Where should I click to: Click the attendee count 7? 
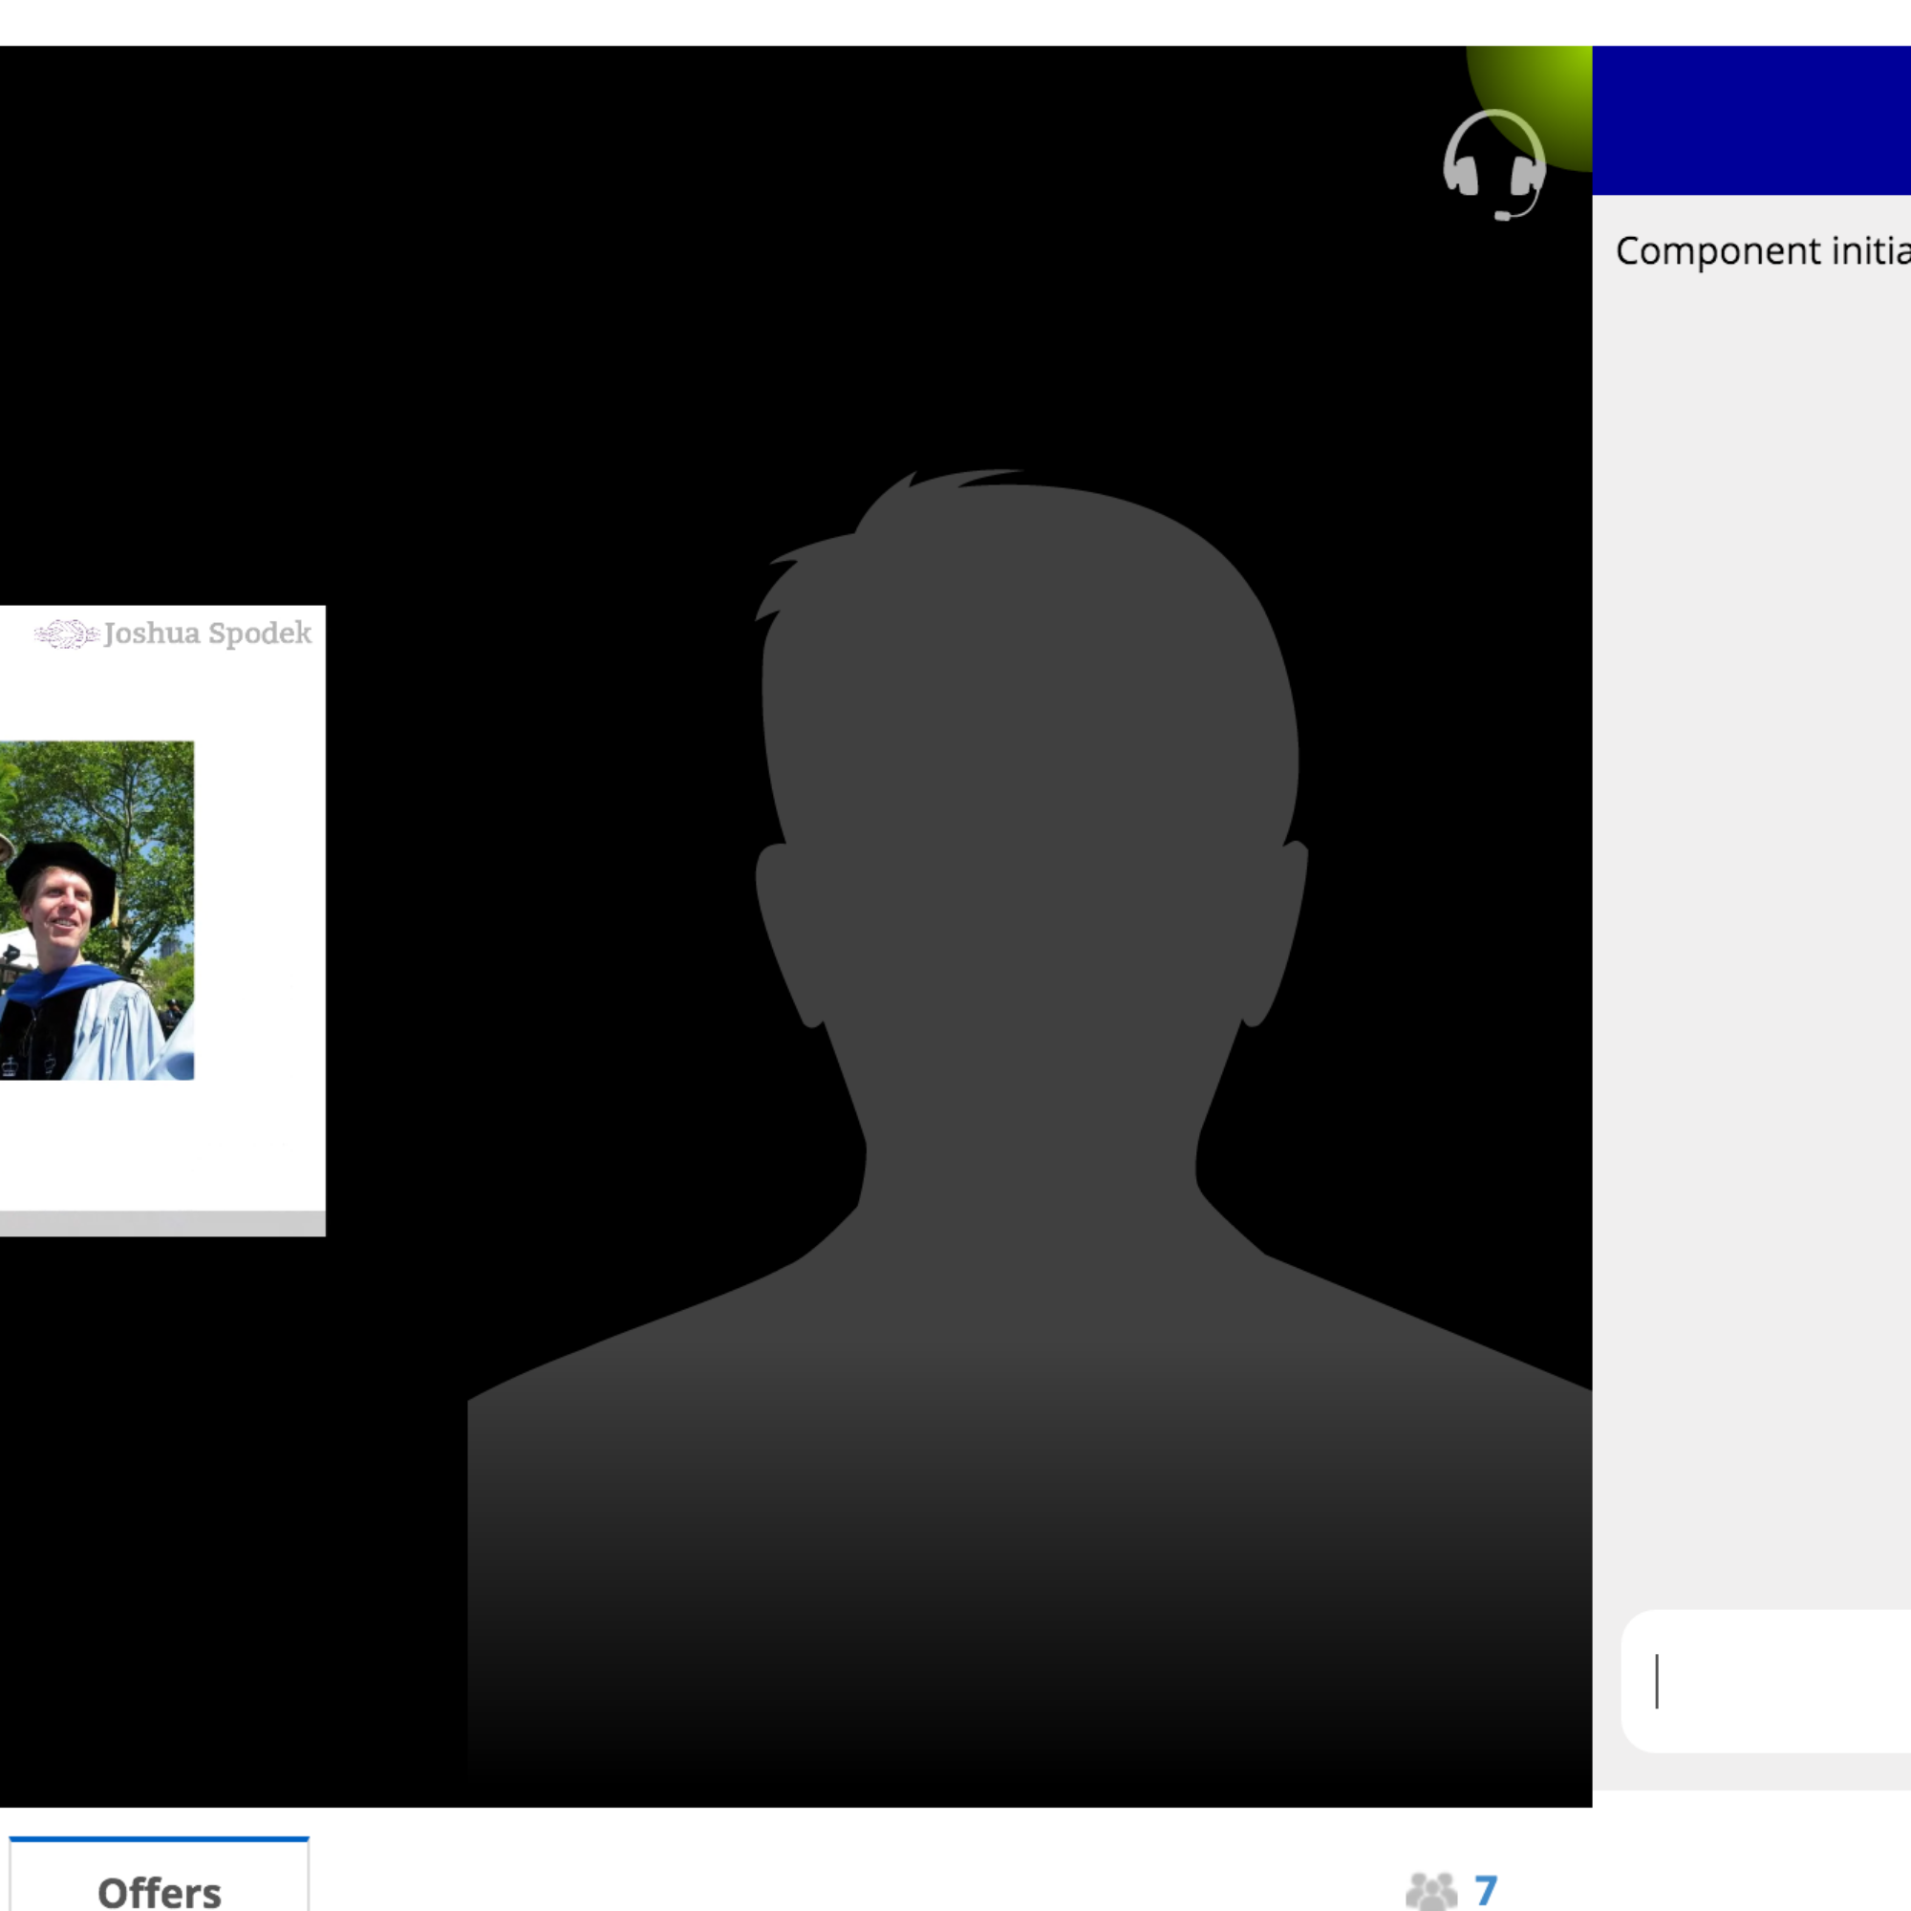coord(1486,1890)
